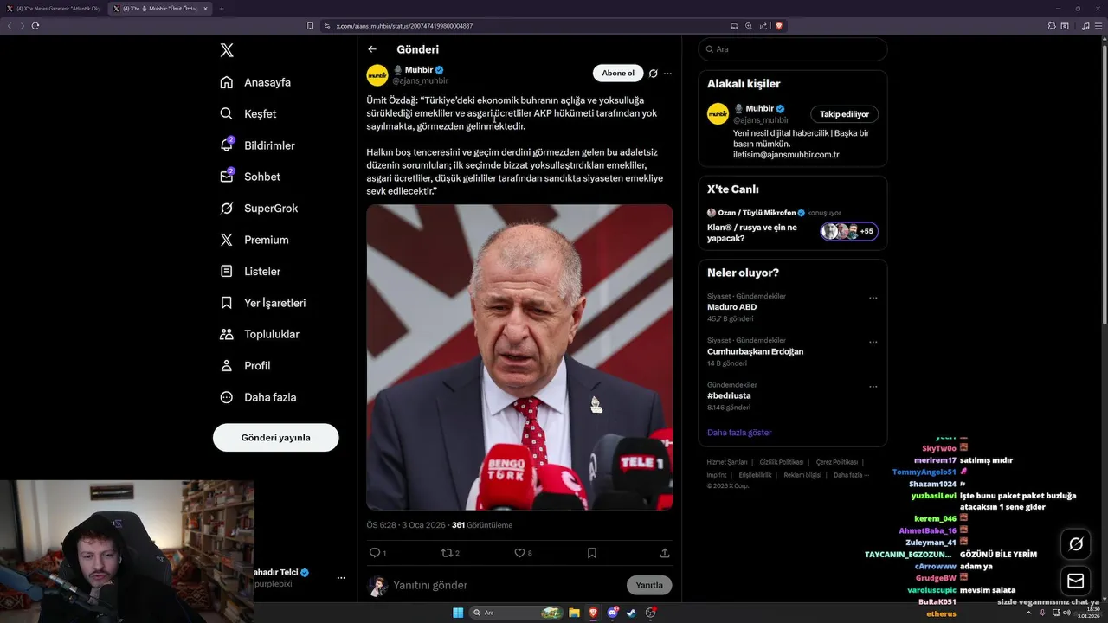Open Anasayfa home page

click(x=255, y=82)
